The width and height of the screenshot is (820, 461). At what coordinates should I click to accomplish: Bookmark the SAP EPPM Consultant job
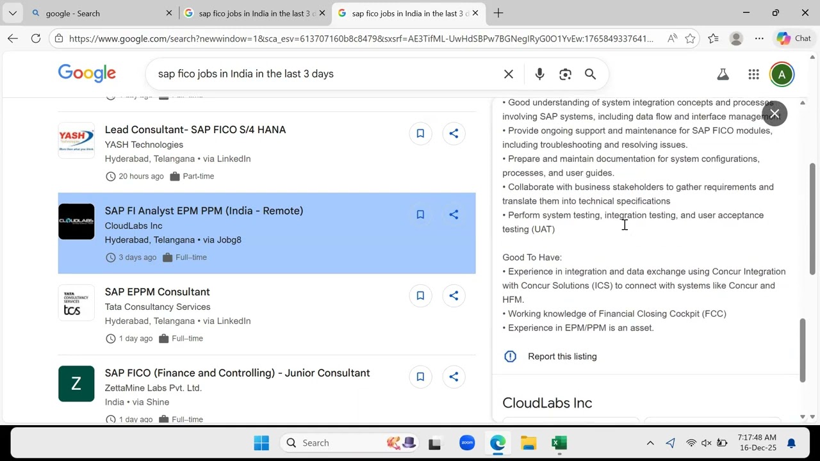[420, 296]
